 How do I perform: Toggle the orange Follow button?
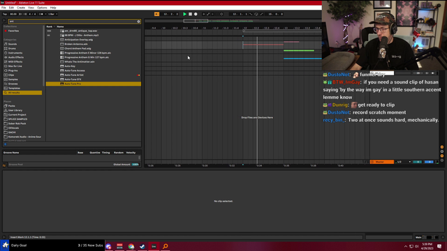point(156,14)
